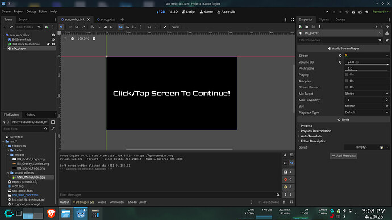The width and height of the screenshot is (392, 220).
Task: Click the zoom out minus button
Action: point(72,39)
